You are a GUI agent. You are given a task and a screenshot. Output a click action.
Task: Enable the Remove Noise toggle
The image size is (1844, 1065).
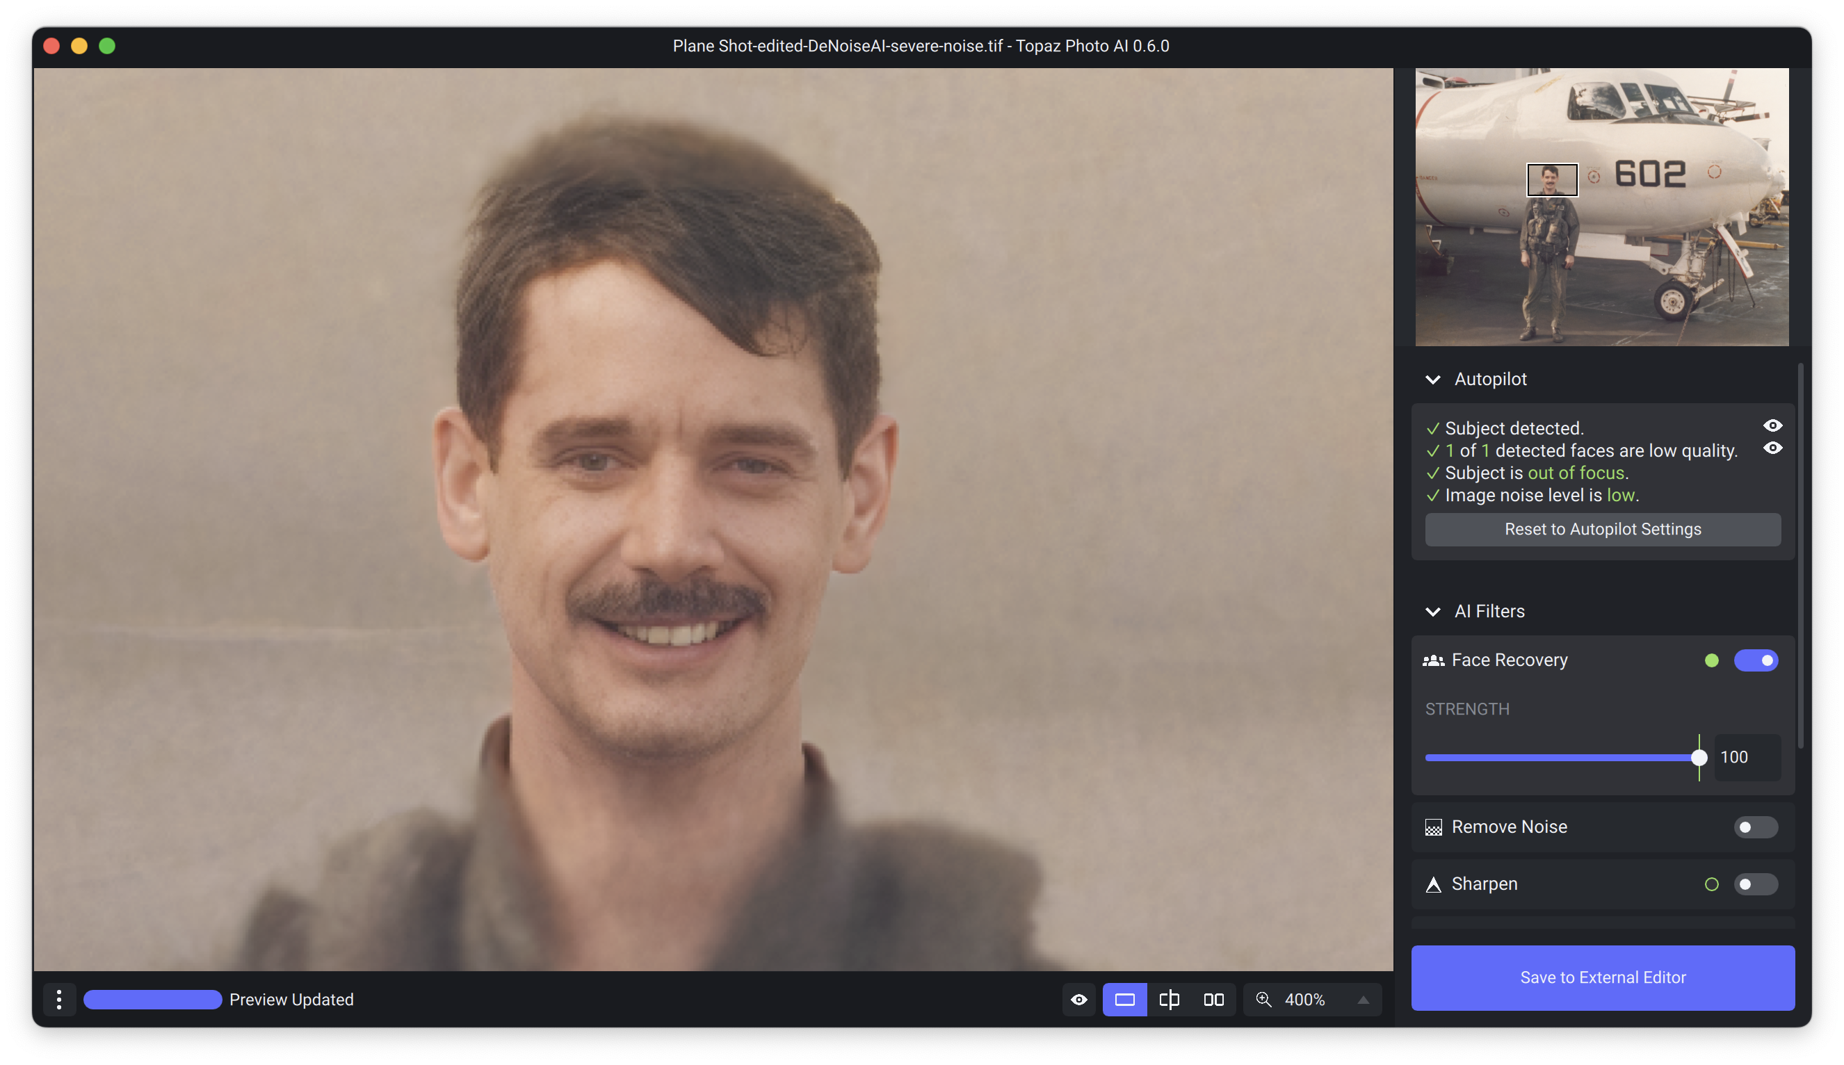[1756, 827]
